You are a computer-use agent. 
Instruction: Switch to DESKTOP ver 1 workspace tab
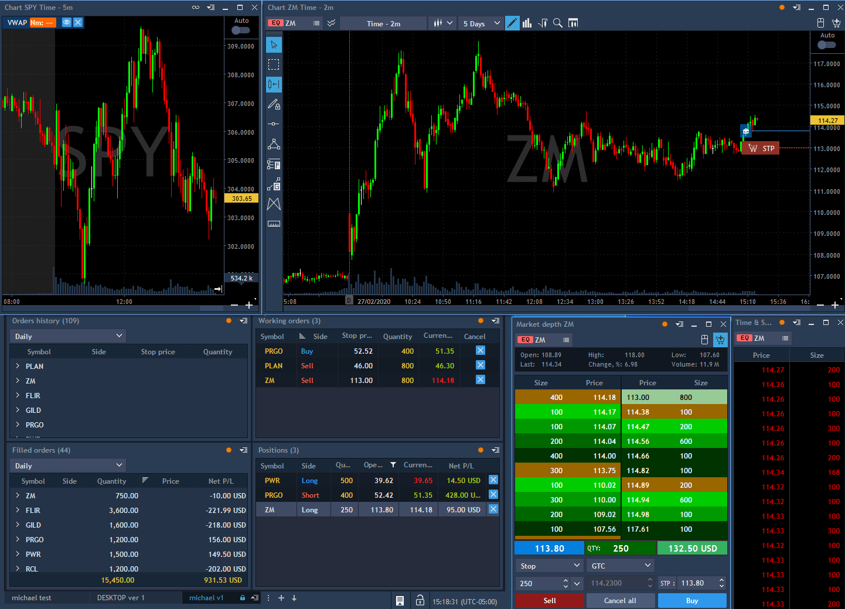(x=121, y=598)
